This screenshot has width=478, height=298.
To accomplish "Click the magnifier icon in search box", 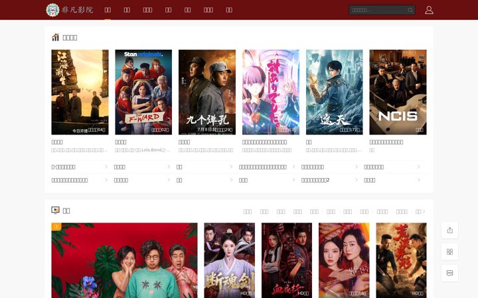I will tap(410, 10).
